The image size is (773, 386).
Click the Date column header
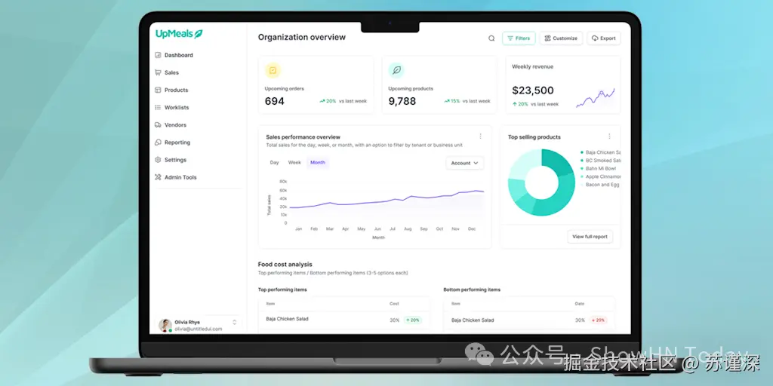[579, 304]
